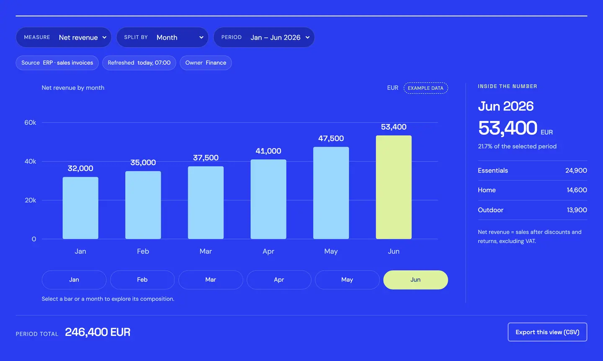Click the net revenue definition note
Screen dimensions: 603x361
click(530, 236)
